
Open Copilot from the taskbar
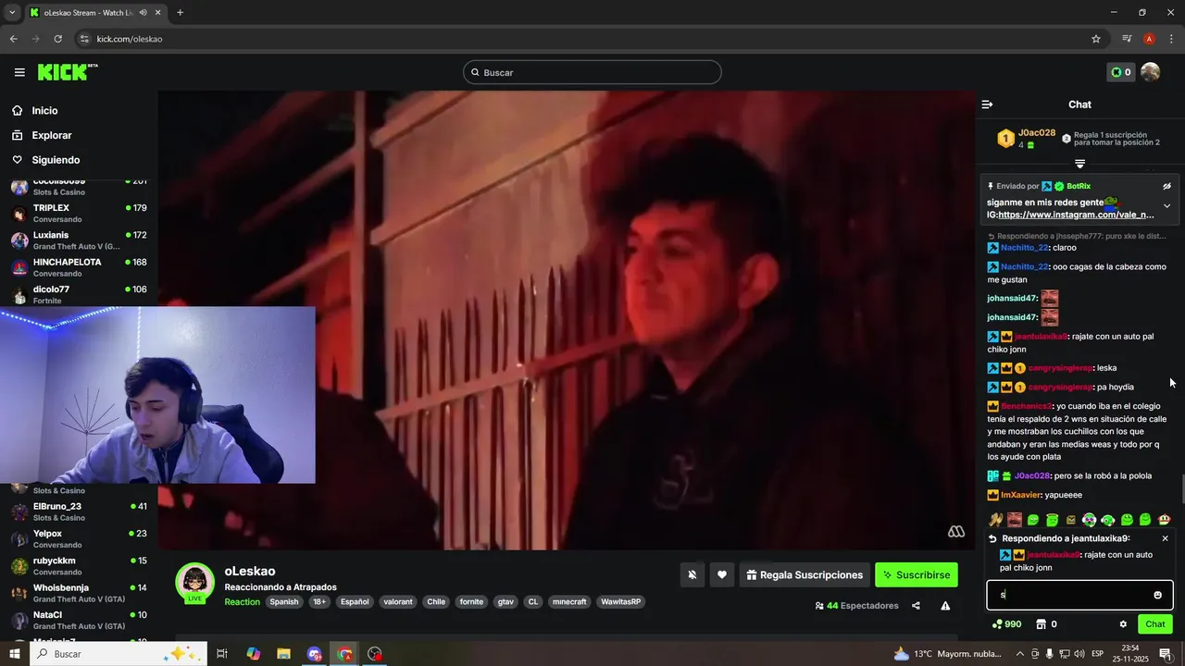point(253,654)
